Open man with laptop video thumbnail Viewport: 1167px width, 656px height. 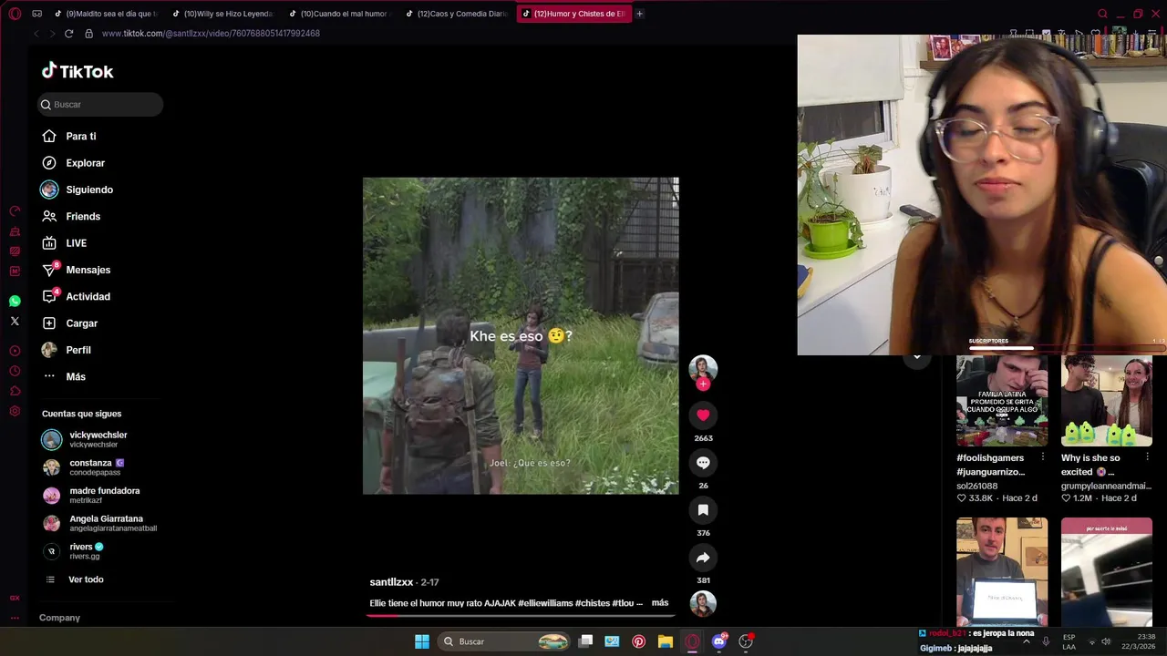[x=1002, y=571]
